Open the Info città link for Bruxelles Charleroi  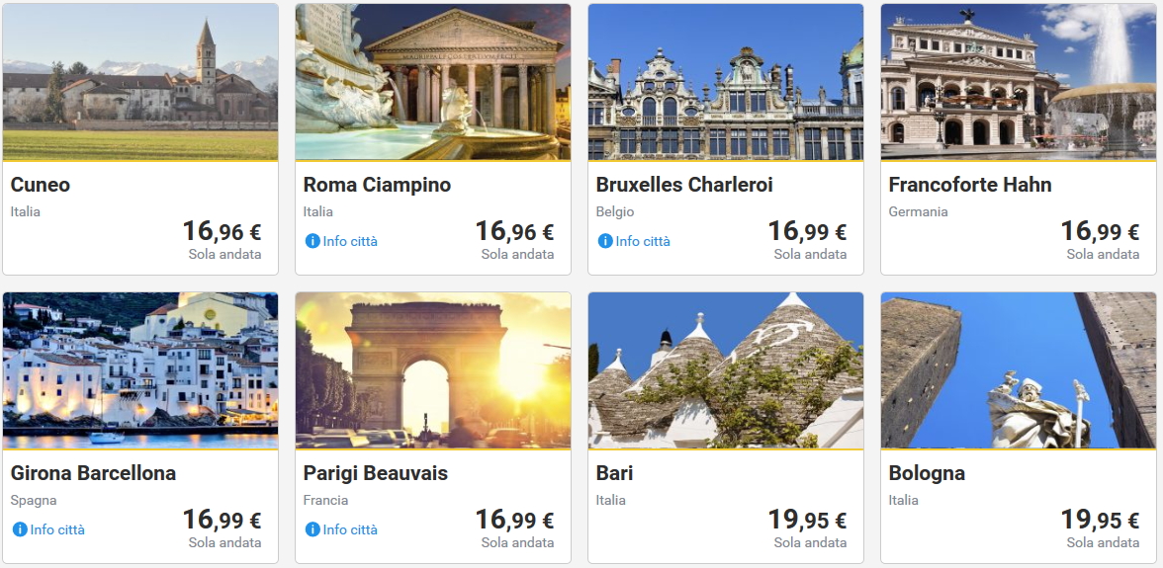(643, 241)
